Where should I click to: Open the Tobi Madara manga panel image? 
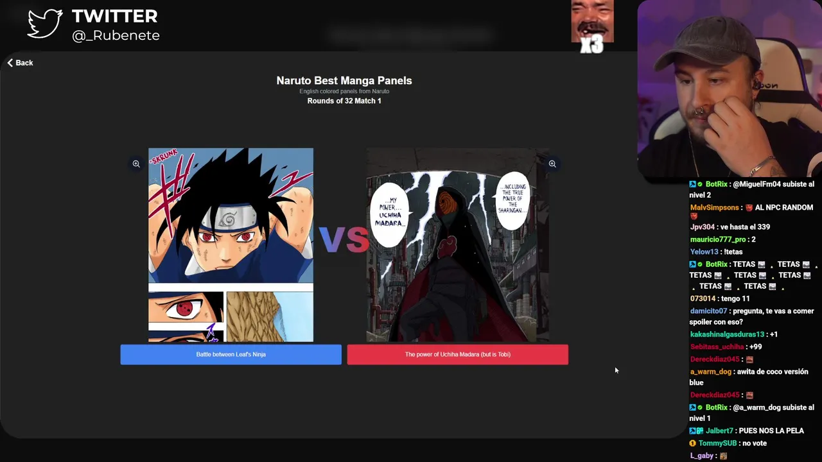coord(457,245)
